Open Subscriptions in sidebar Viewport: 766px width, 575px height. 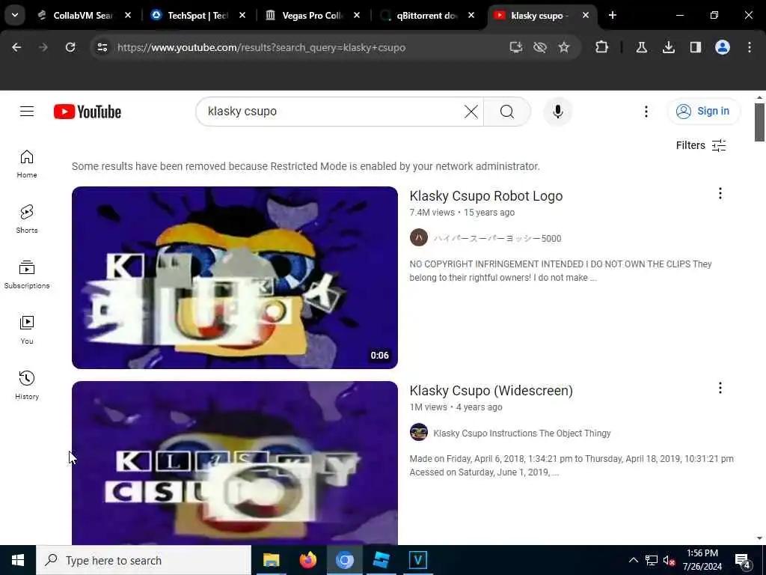pyautogui.click(x=27, y=275)
